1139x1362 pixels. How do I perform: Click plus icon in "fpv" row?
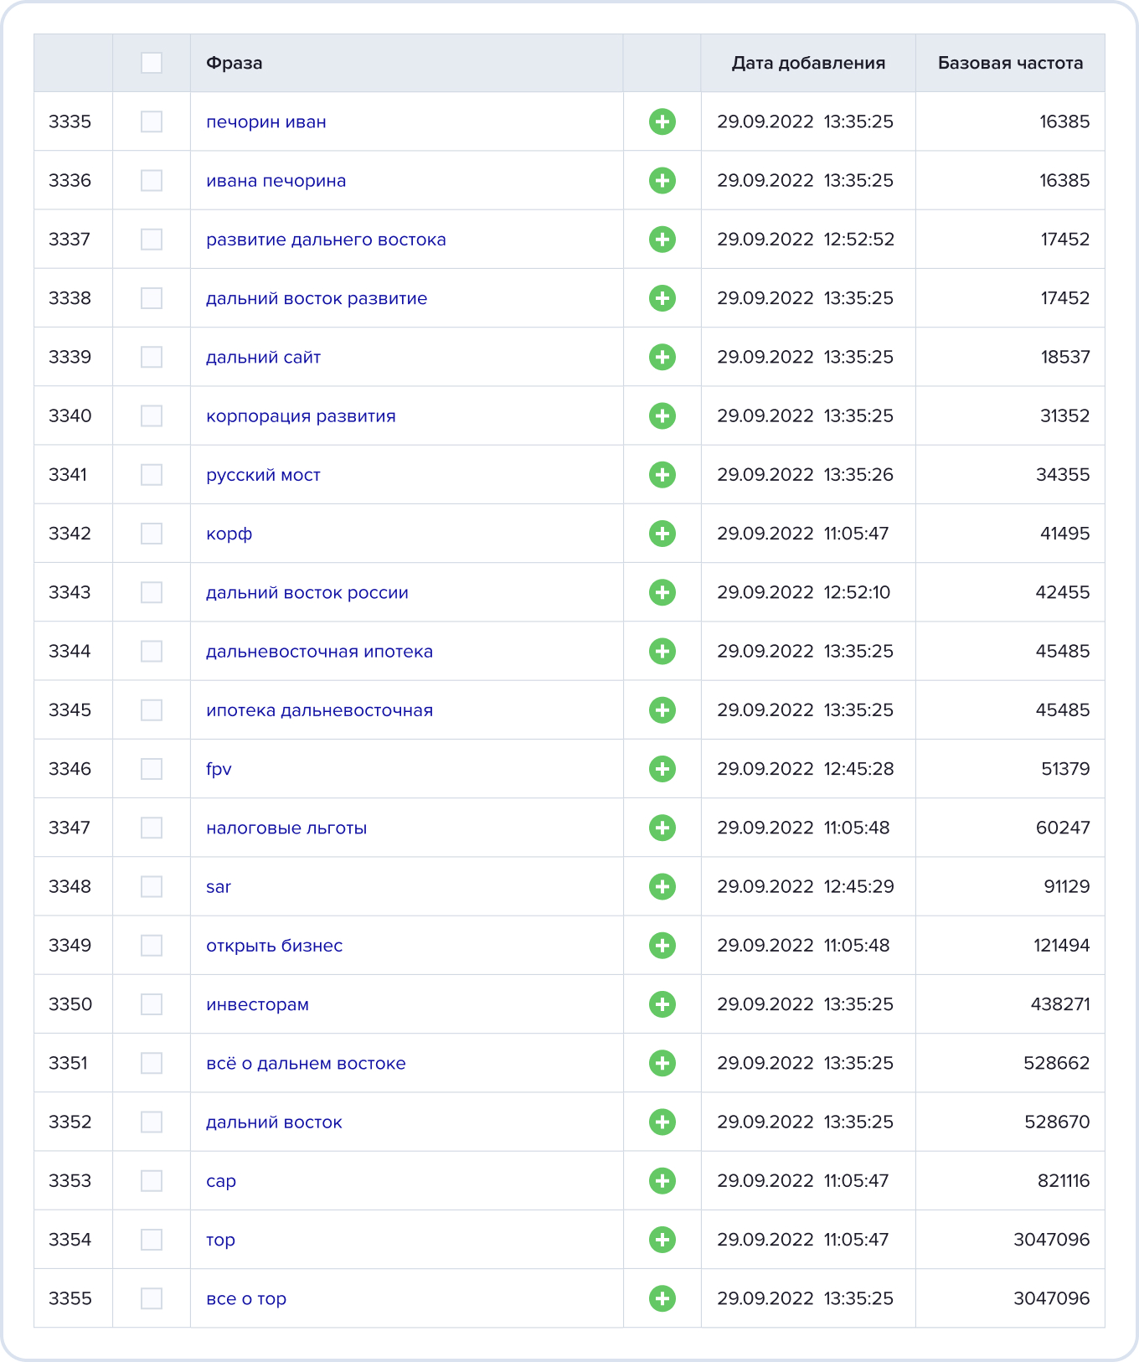(662, 769)
